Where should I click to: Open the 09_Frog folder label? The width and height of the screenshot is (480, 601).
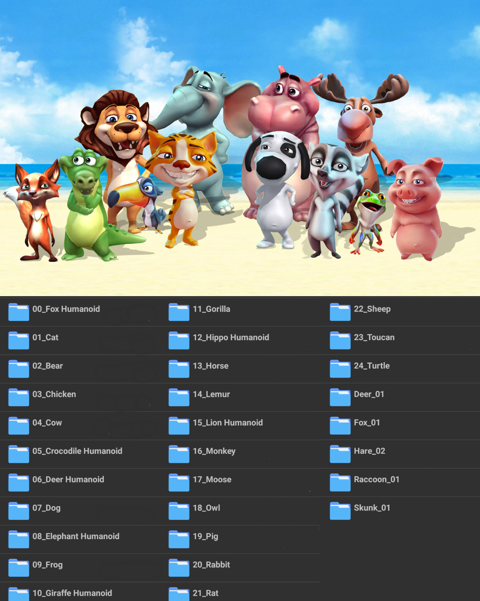tap(48, 565)
